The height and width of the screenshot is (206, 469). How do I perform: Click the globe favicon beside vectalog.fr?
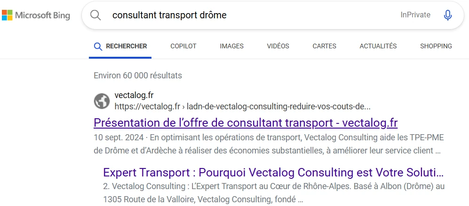pyautogui.click(x=102, y=101)
